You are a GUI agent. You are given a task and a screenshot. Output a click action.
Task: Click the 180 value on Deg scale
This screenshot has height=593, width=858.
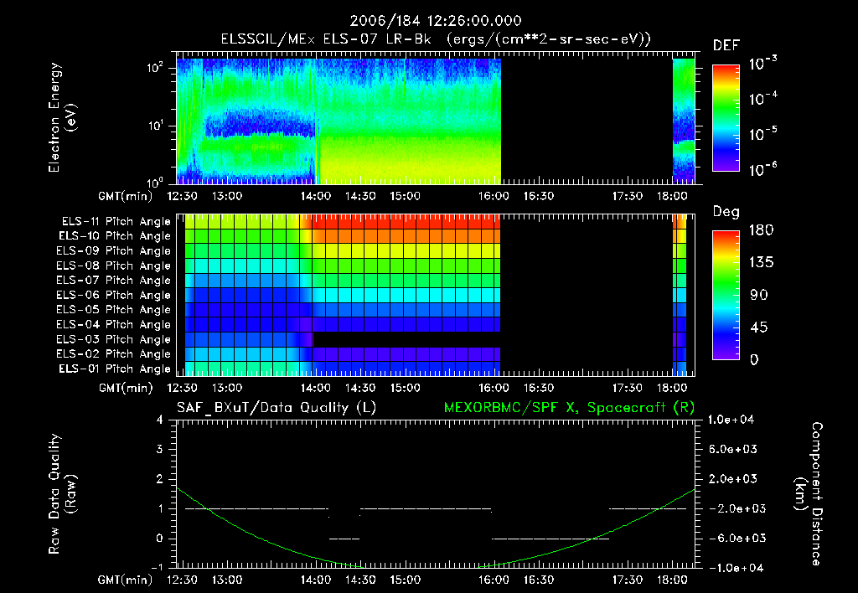[761, 230]
